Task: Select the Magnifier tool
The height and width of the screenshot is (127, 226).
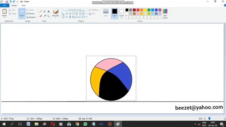Action: [x=48, y=16]
